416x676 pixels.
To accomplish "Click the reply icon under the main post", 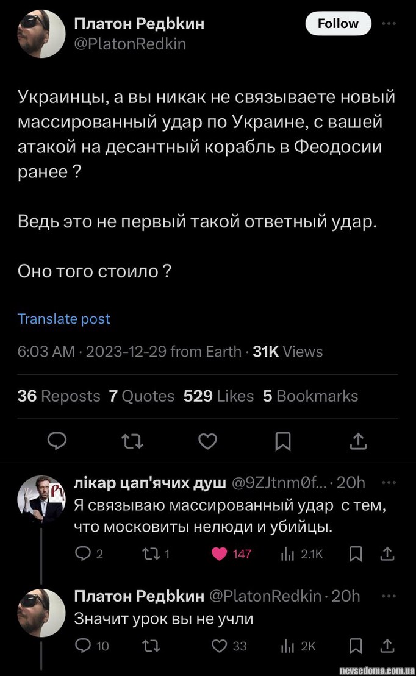I will (57, 440).
